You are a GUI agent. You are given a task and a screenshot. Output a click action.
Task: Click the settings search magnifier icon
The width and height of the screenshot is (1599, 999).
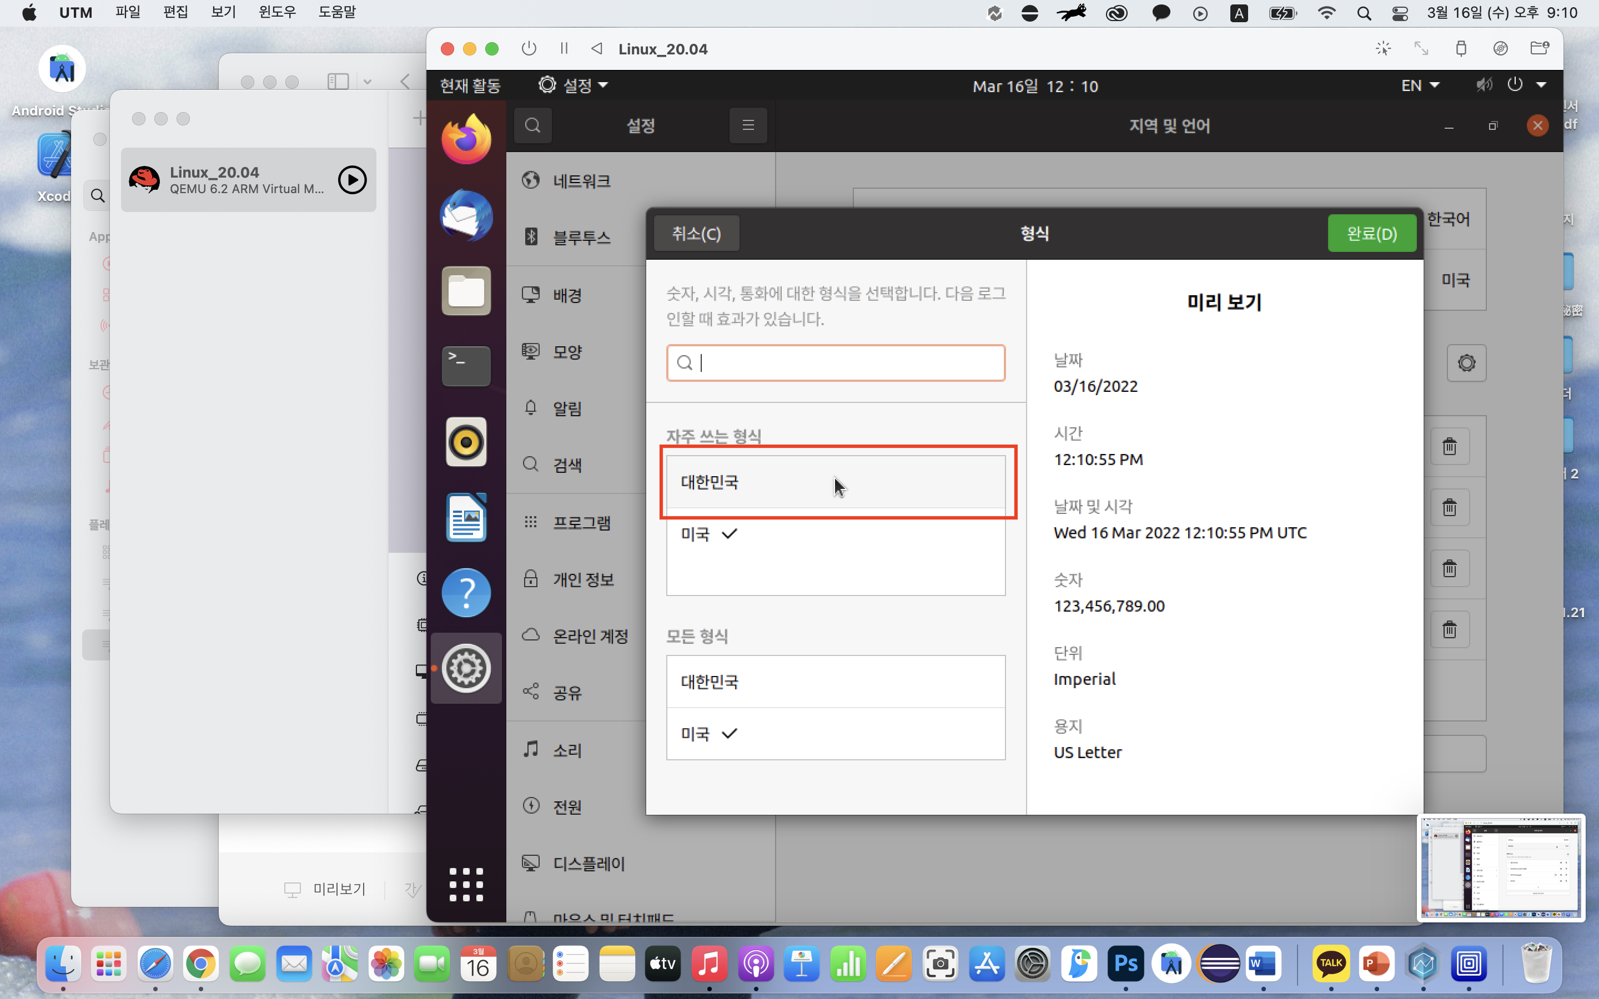[x=532, y=125]
